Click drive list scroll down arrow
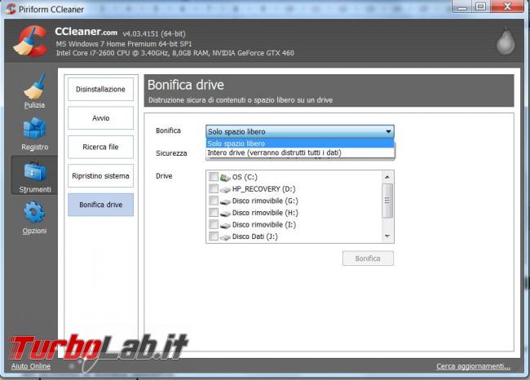The width and height of the screenshot is (530, 380). [x=387, y=236]
